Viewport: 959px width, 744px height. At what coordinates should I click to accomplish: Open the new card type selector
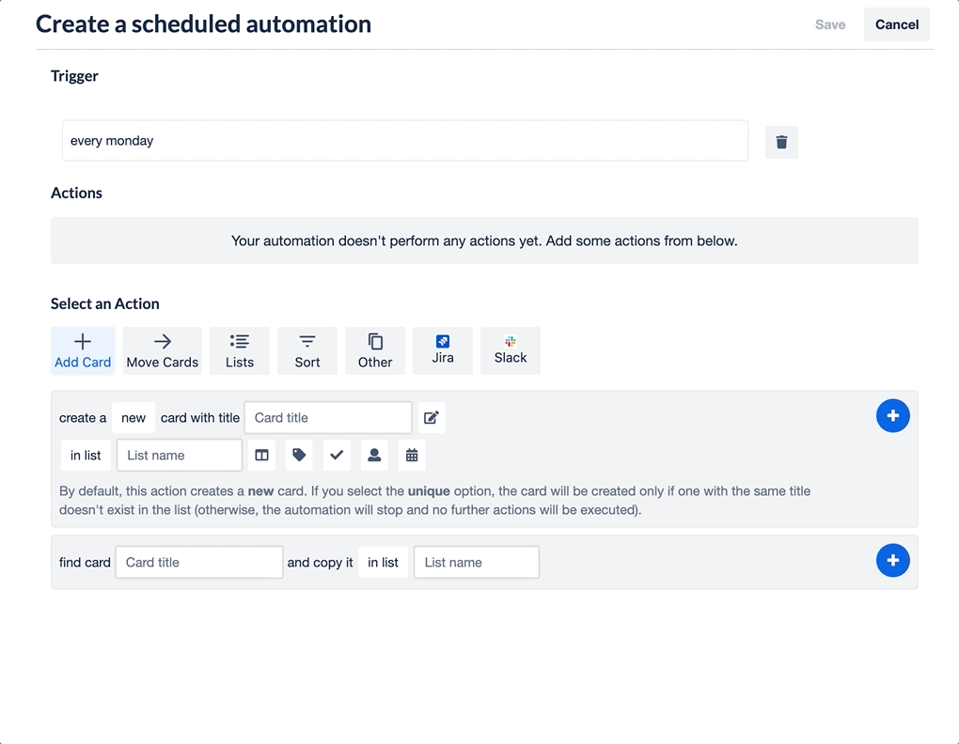click(x=133, y=417)
